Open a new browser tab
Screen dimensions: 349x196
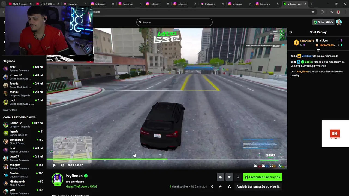click(x=312, y=4)
